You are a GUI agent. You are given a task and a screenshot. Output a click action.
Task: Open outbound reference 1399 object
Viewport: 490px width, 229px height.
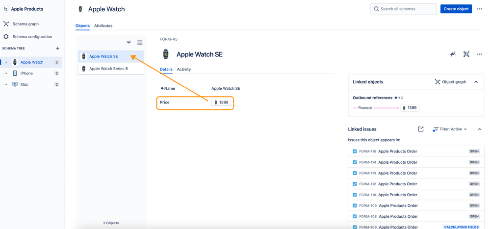point(410,108)
